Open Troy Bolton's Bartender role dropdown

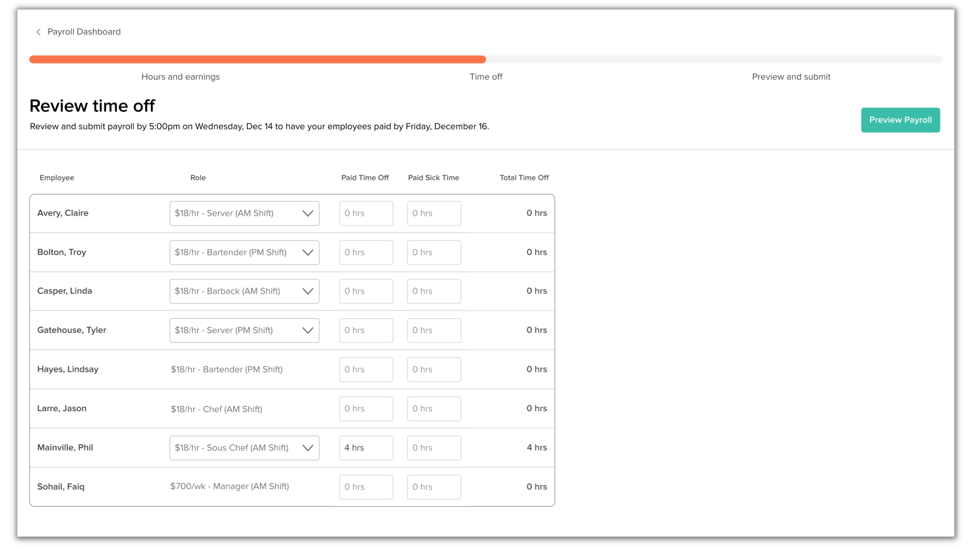[244, 253]
